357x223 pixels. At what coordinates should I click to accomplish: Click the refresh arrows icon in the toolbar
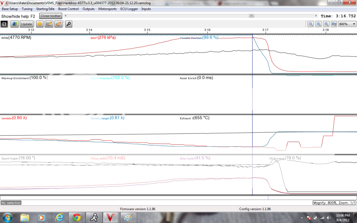[x=5, y=24]
